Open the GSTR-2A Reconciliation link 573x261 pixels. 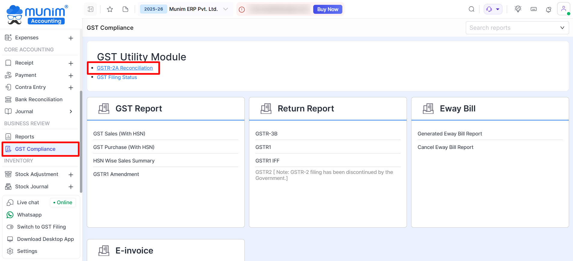[x=125, y=68]
